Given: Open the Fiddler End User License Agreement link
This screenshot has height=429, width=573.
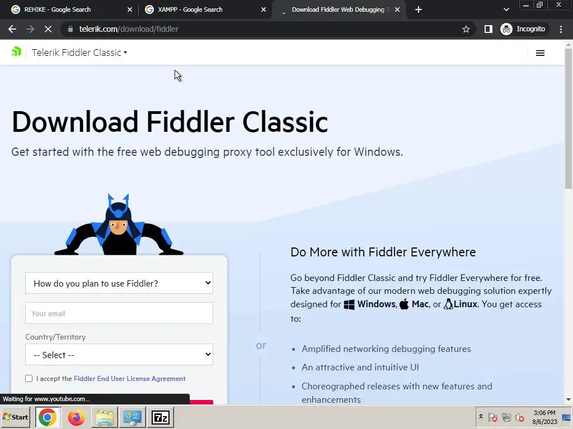Looking at the screenshot, I should pos(130,379).
